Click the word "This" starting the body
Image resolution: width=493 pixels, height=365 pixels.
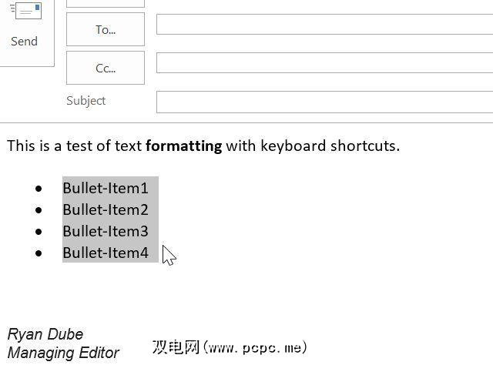21,146
